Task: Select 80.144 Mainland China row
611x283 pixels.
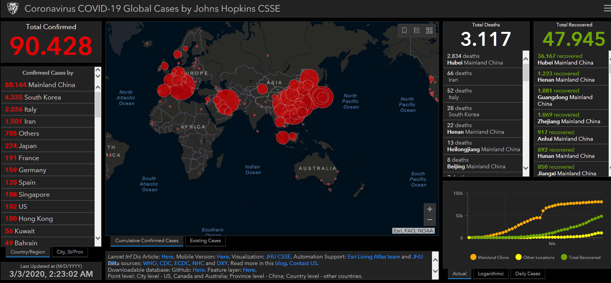Action: click(x=48, y=85)
